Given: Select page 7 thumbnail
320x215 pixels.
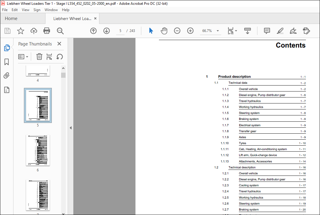Looking at the screenshot, I should (x=38, y=195).
